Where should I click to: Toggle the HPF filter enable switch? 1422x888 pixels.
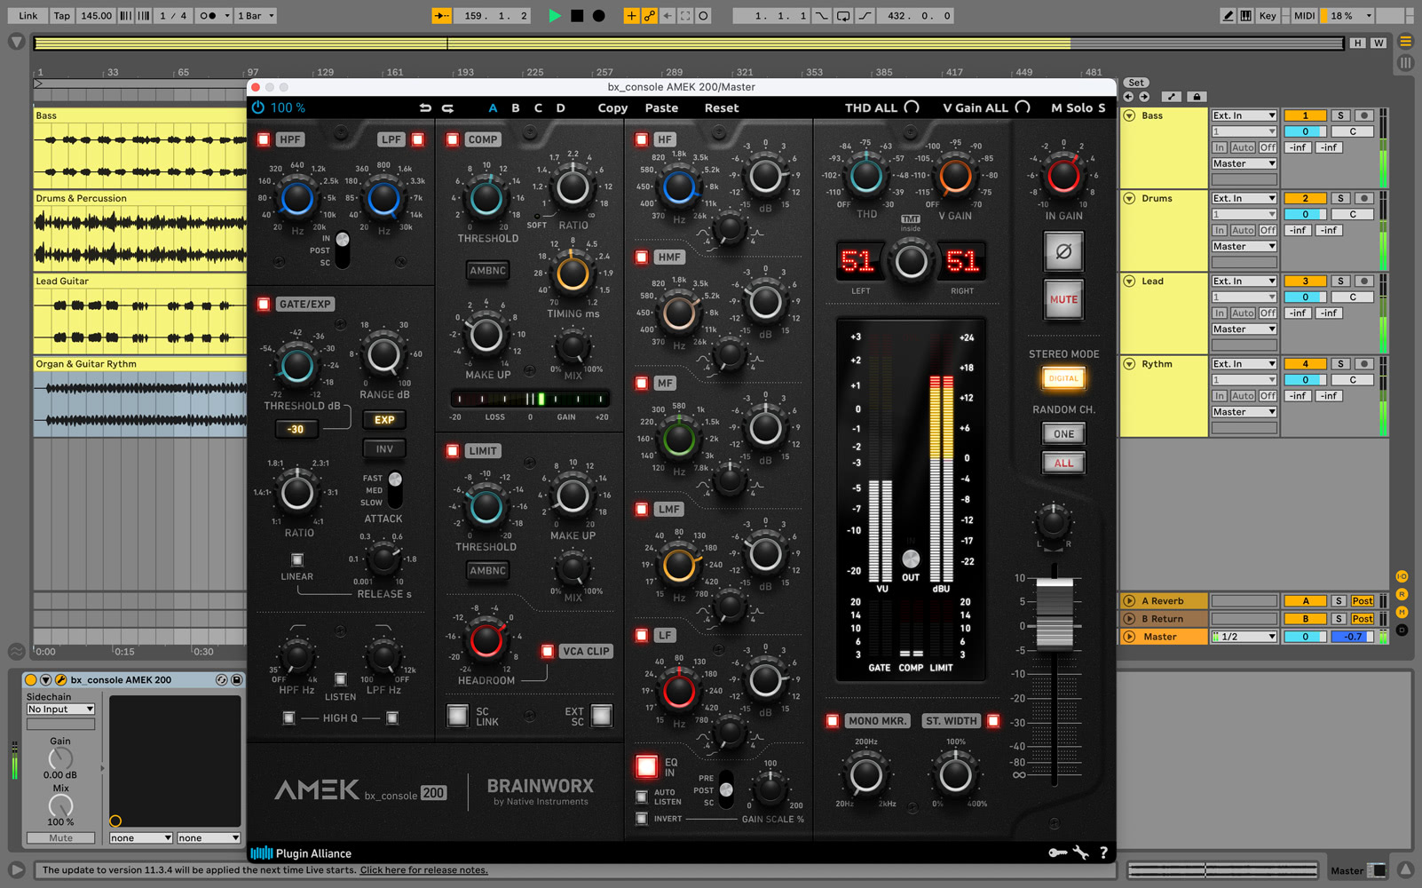264,139
